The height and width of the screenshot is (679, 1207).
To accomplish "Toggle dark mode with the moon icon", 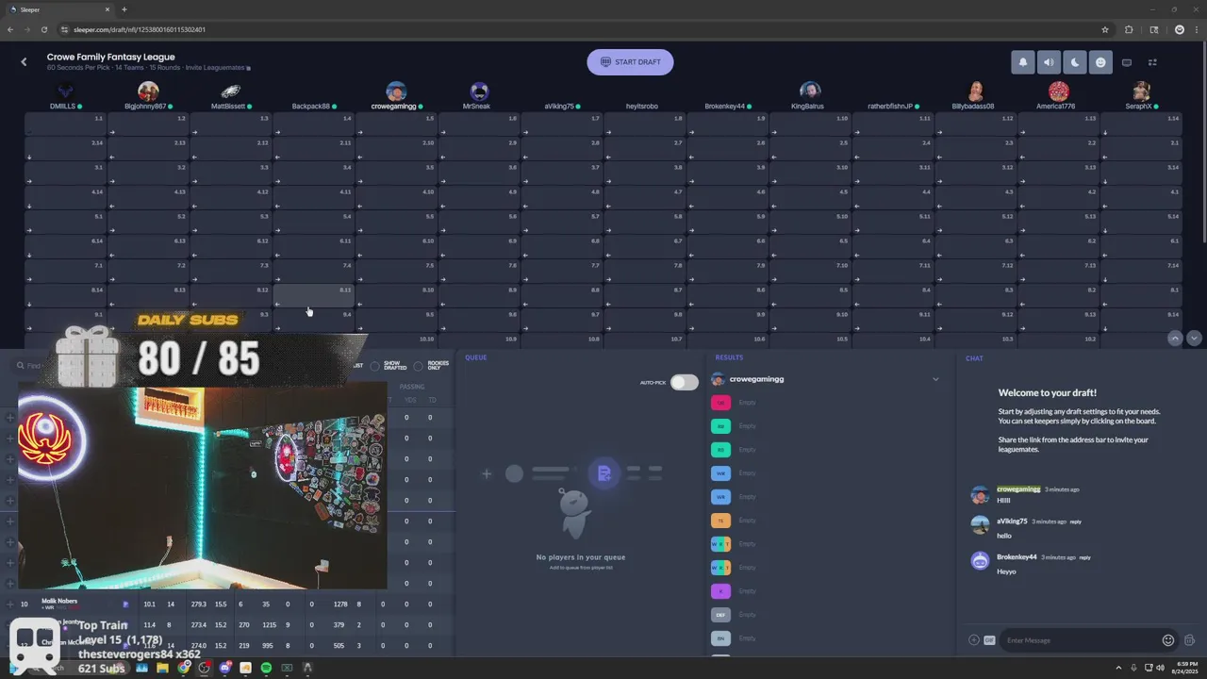I will (1075, 62).
